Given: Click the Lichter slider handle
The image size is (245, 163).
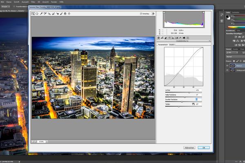Looking at the screenshot, I should 189,92.
